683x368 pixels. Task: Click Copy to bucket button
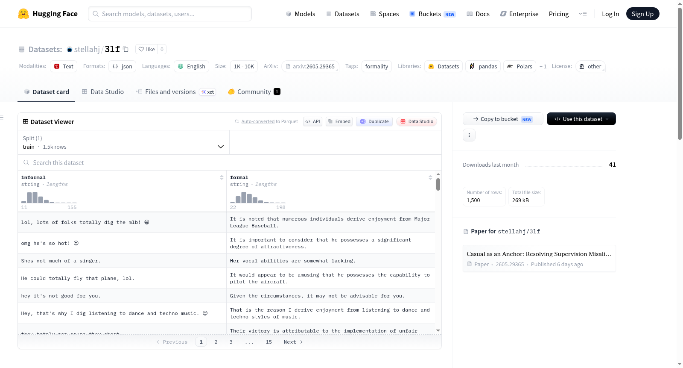coord(503,119)
